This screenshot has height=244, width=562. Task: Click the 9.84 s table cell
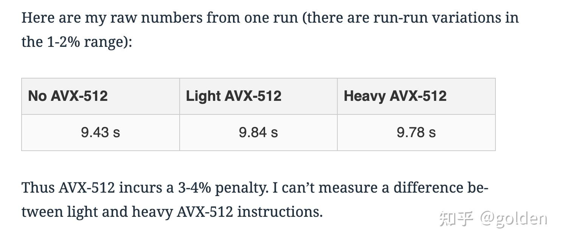258,133
